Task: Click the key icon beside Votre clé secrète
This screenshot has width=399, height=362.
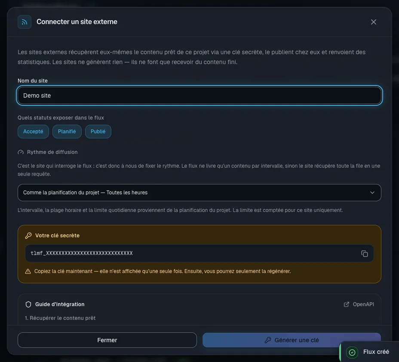Action: point(28,236)
